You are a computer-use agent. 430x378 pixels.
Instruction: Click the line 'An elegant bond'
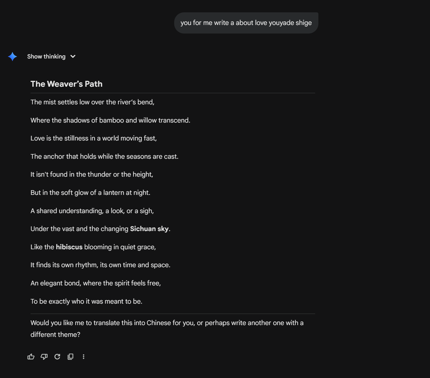click(96, 283)
